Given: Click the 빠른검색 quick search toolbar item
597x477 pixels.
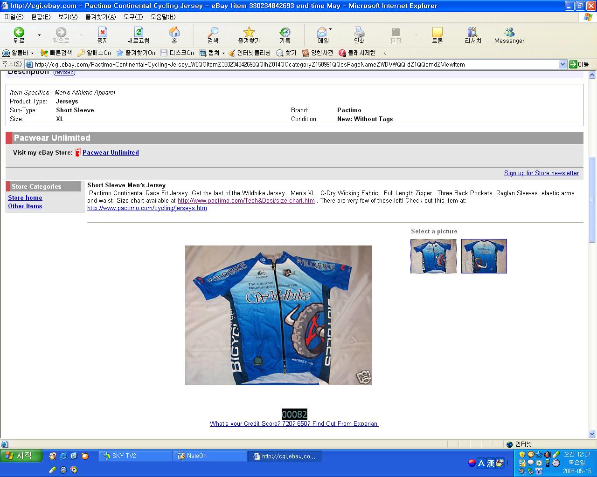Looking at the screenshot, I should pyautogui.click(x=56, y=53).
